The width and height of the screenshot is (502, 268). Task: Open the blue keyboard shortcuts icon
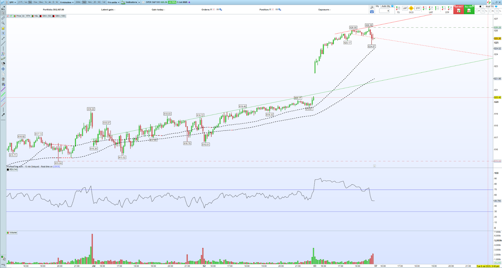pyautogui.click(x=372, y=12)
